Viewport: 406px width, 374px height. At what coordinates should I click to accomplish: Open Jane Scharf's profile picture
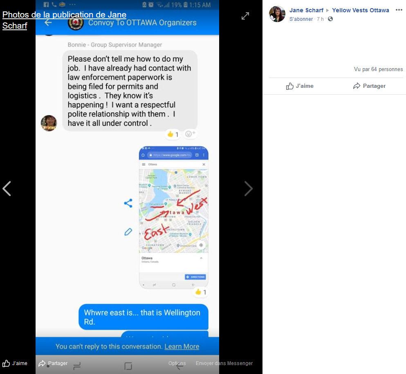tap(277, 14)
